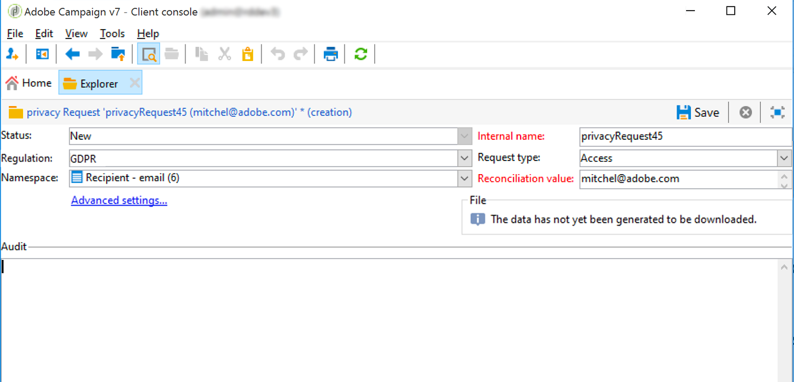This screenshot has height=382, width=794.
Task: Click the Print icon
Action: tap(330, 54)
